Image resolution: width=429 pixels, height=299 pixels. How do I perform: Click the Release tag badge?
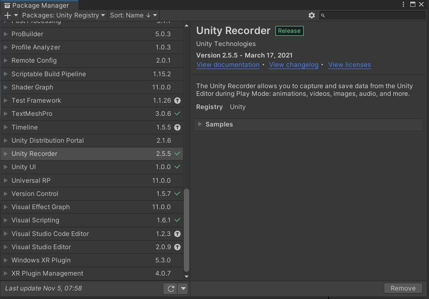[289, 31]
